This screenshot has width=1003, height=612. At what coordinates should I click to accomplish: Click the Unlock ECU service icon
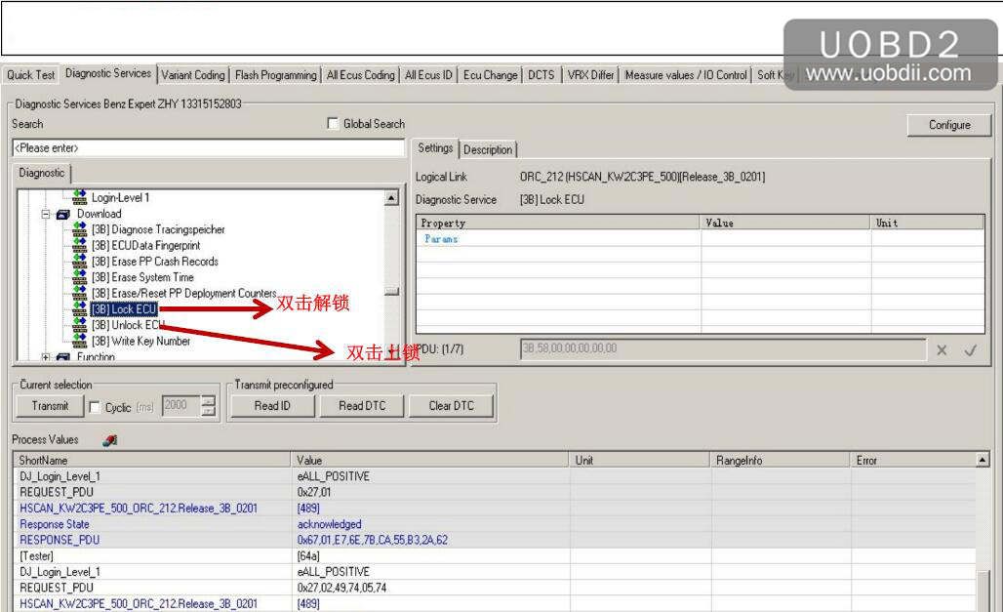[79, 325]
